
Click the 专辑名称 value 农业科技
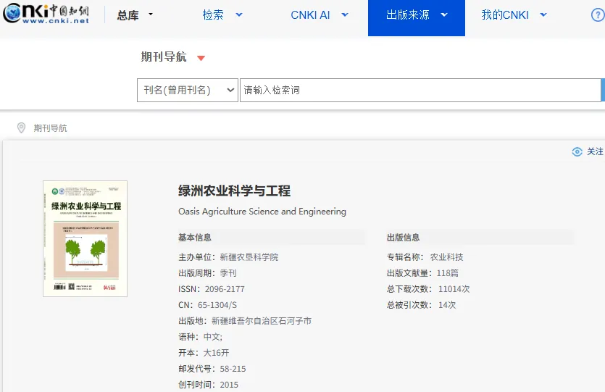[x=447, y=257]
